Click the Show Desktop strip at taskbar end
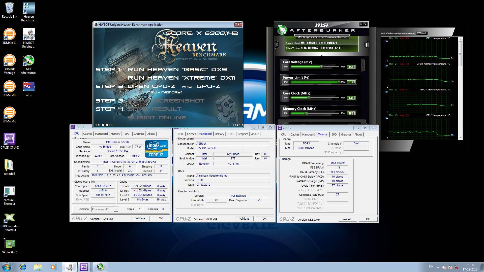 tap(482, 267)
